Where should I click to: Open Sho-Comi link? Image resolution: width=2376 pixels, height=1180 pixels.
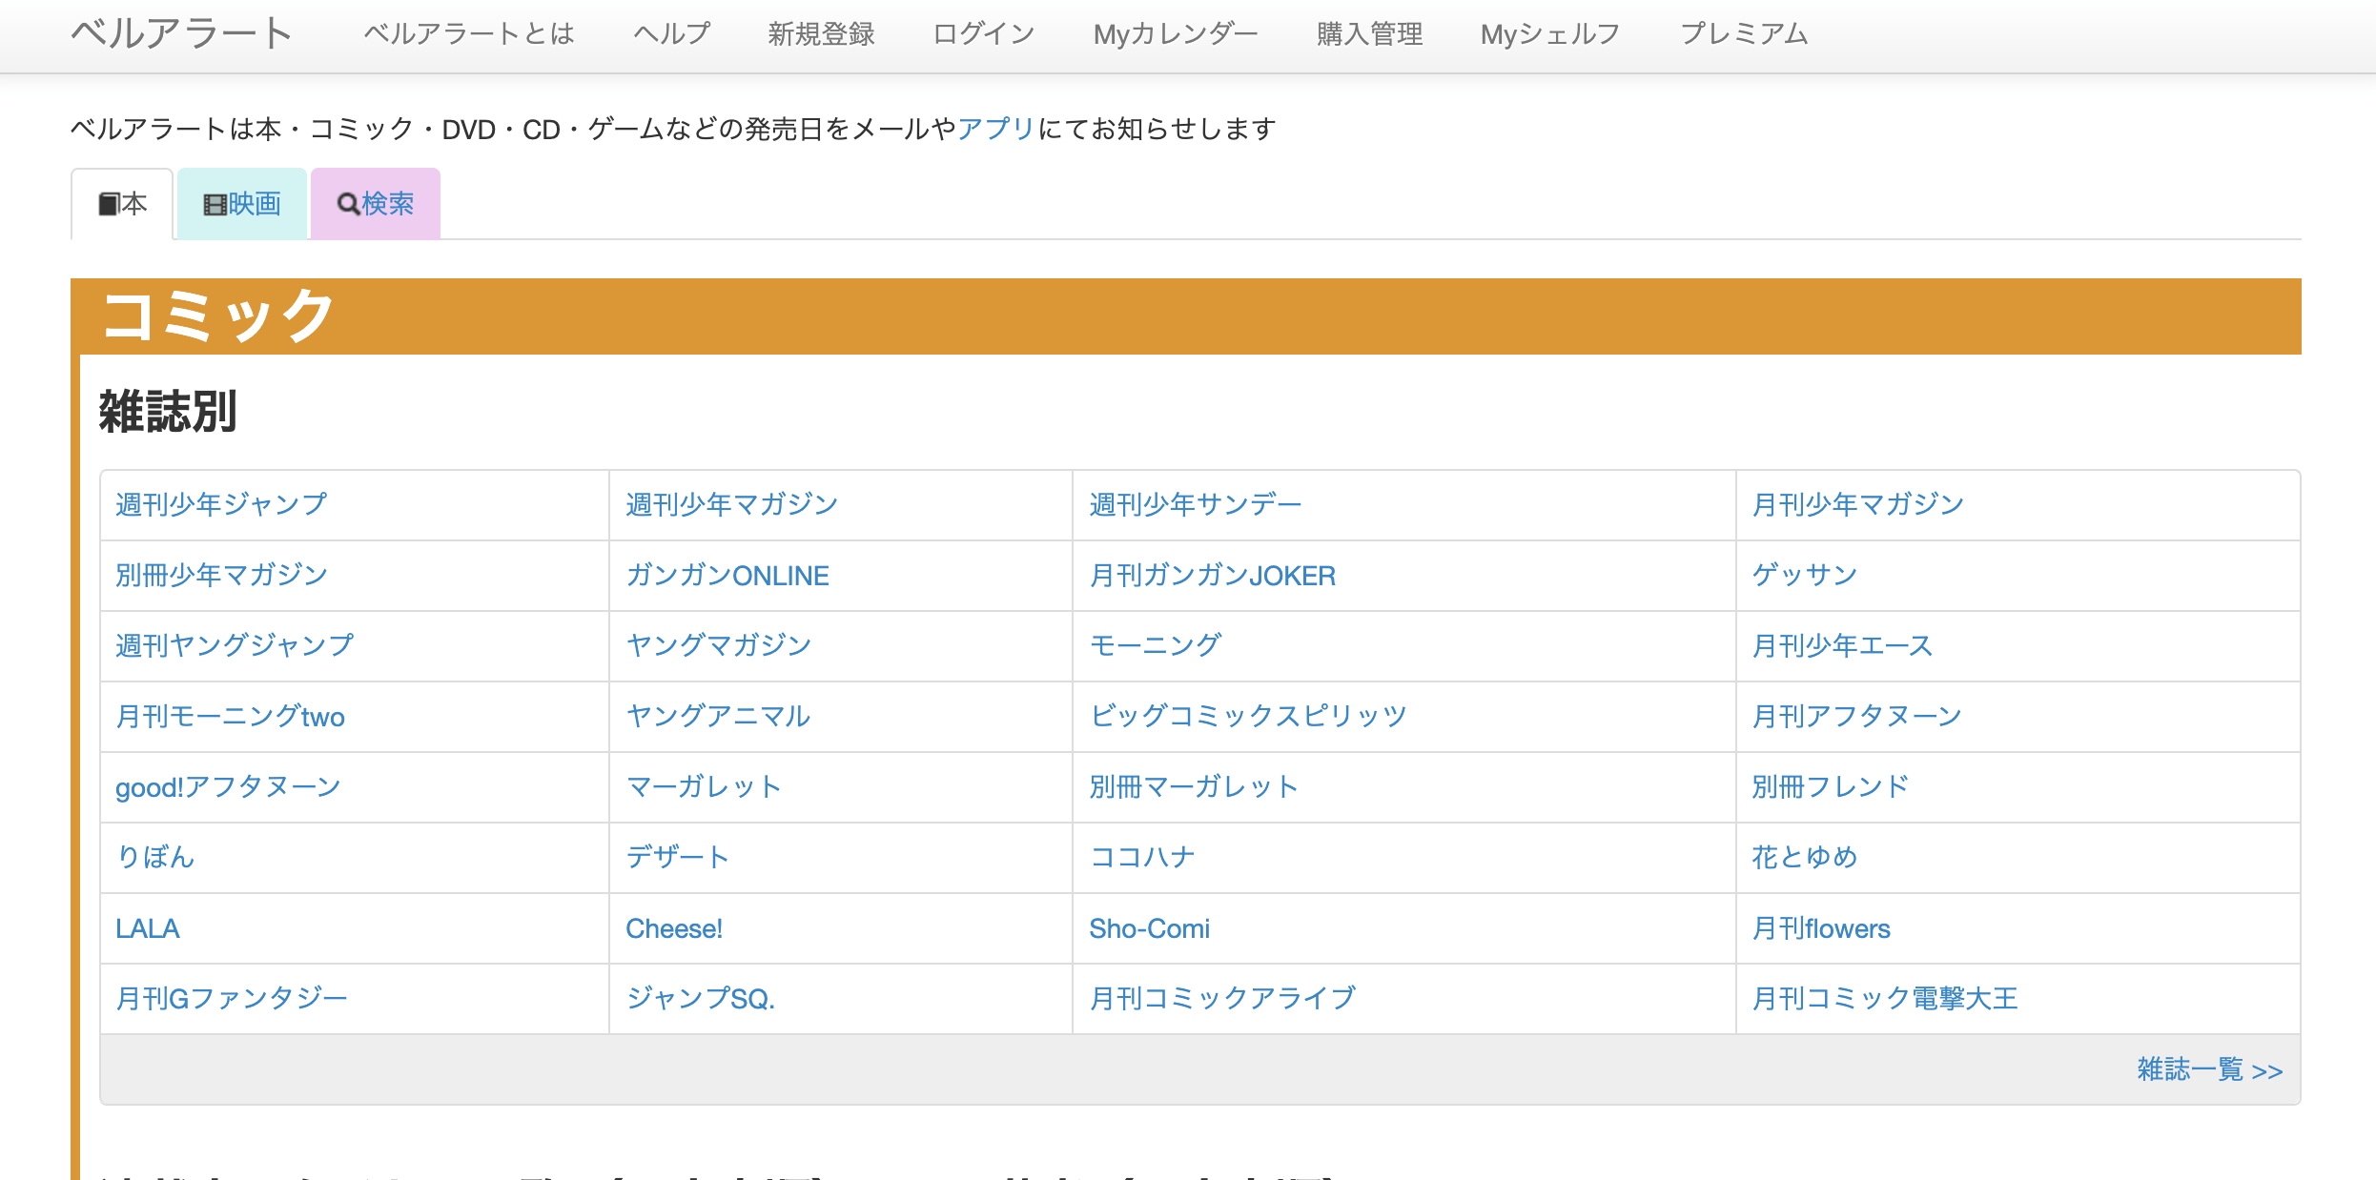pos(1149,927)
